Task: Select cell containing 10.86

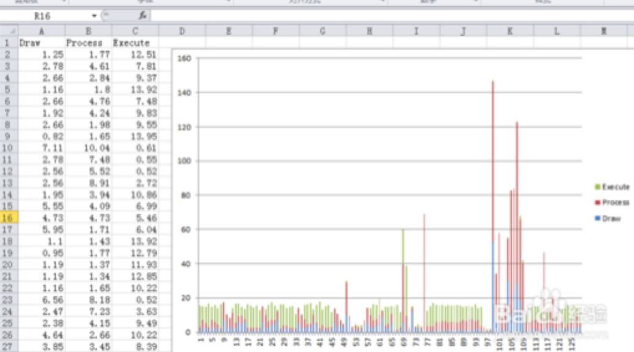Action: coord(135,194)
